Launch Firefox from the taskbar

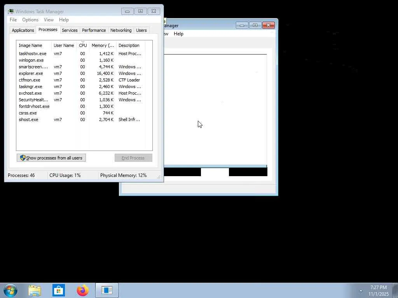(x=83, y=290)
